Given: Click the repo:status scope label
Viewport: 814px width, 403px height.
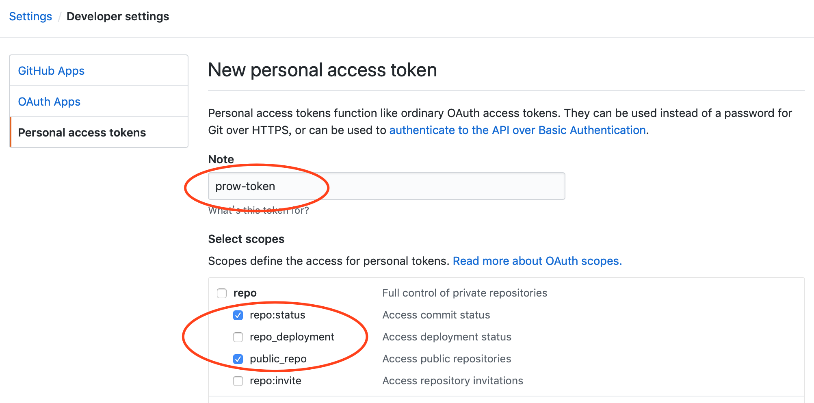Looking at the screenshot, I should 277,315.
